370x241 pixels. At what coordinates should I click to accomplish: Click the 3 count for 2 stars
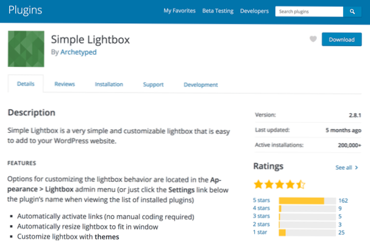[340, 225]
